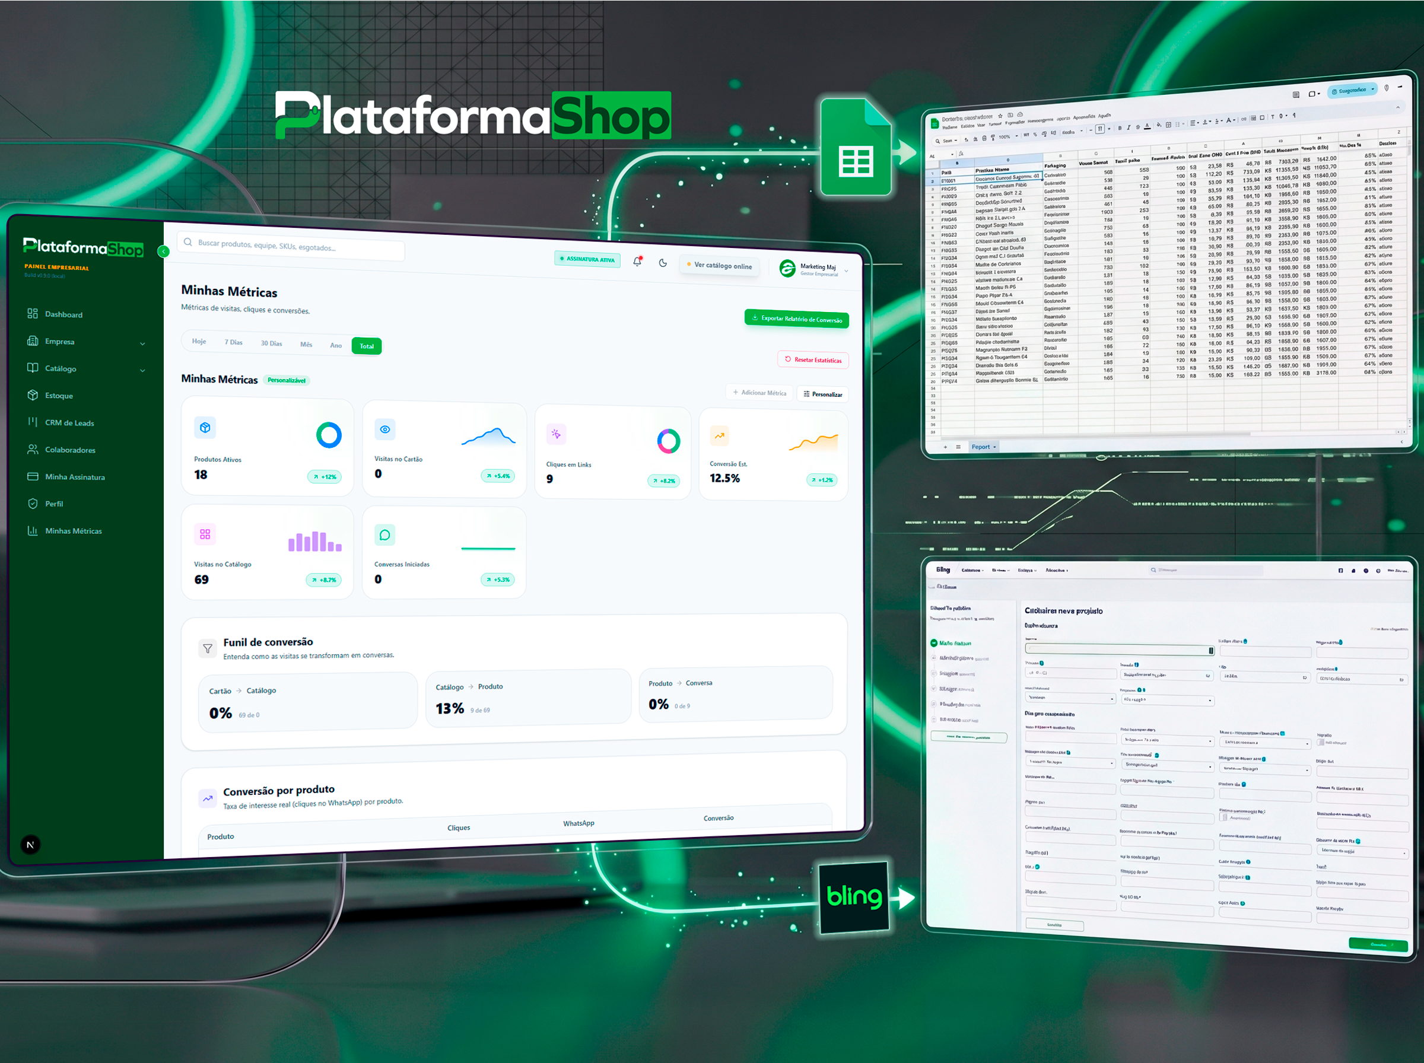The image size is (1424, 1063).
Task: Click the +12% badge on Produtos Ativos
Action: pos(325,477)
